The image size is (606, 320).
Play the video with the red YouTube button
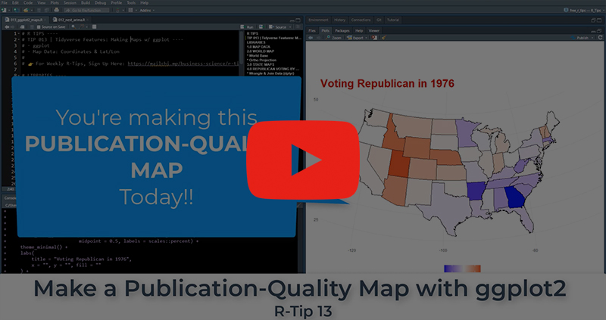pyautogui.click(x=303, y=160)
